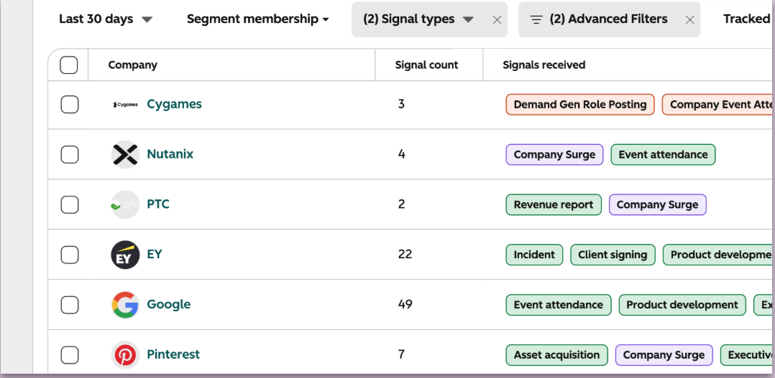Screen dimensions: 775x378
Task: Tick the EY row checkbox
Action: (x=70, y=255)
